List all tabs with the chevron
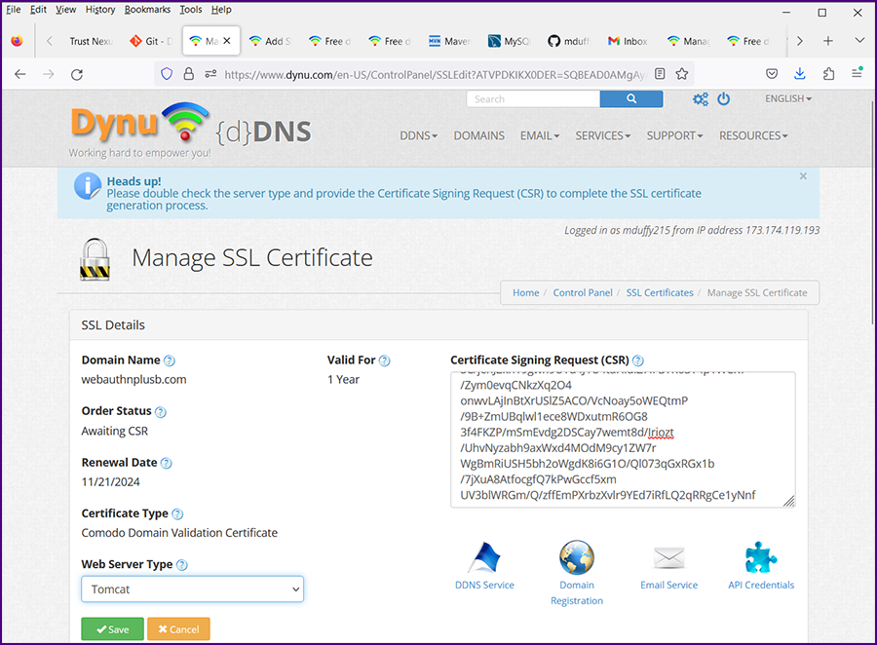 tap(859, 40)
